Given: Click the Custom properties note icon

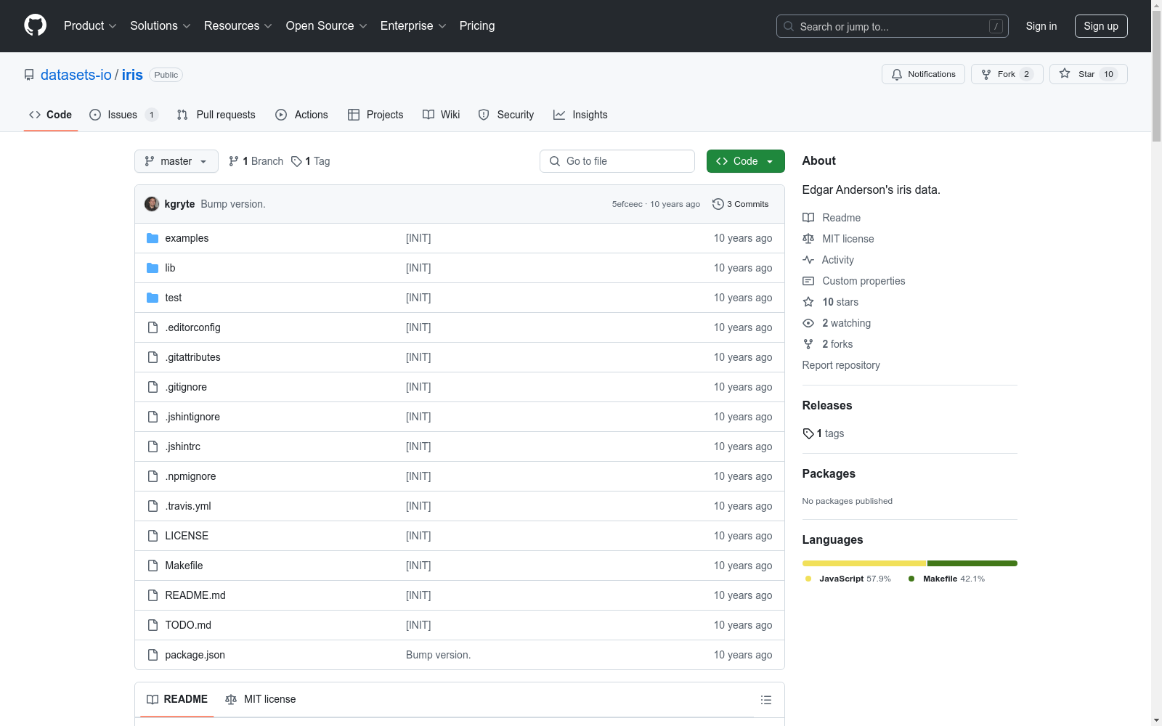Looking at the screenshot, I should 808,281.
